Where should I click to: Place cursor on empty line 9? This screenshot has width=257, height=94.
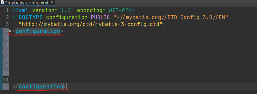(131, 66)
